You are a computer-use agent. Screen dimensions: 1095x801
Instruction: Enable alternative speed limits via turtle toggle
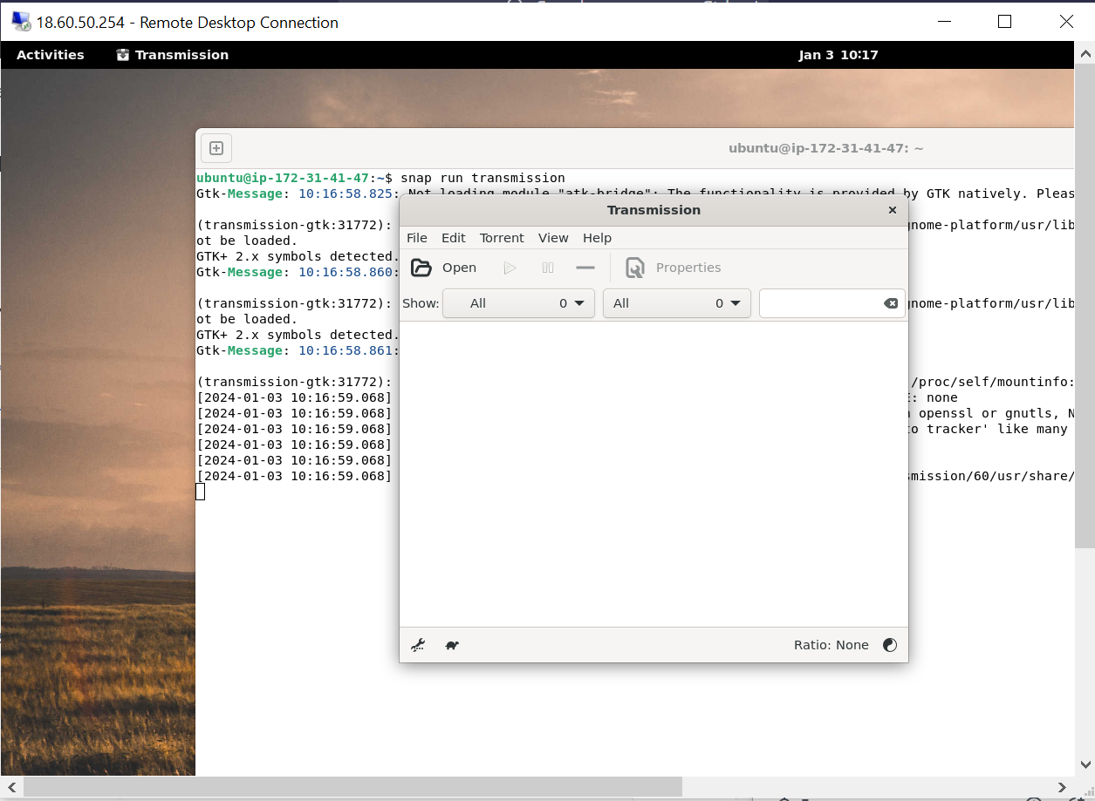(x=452, y=645)
